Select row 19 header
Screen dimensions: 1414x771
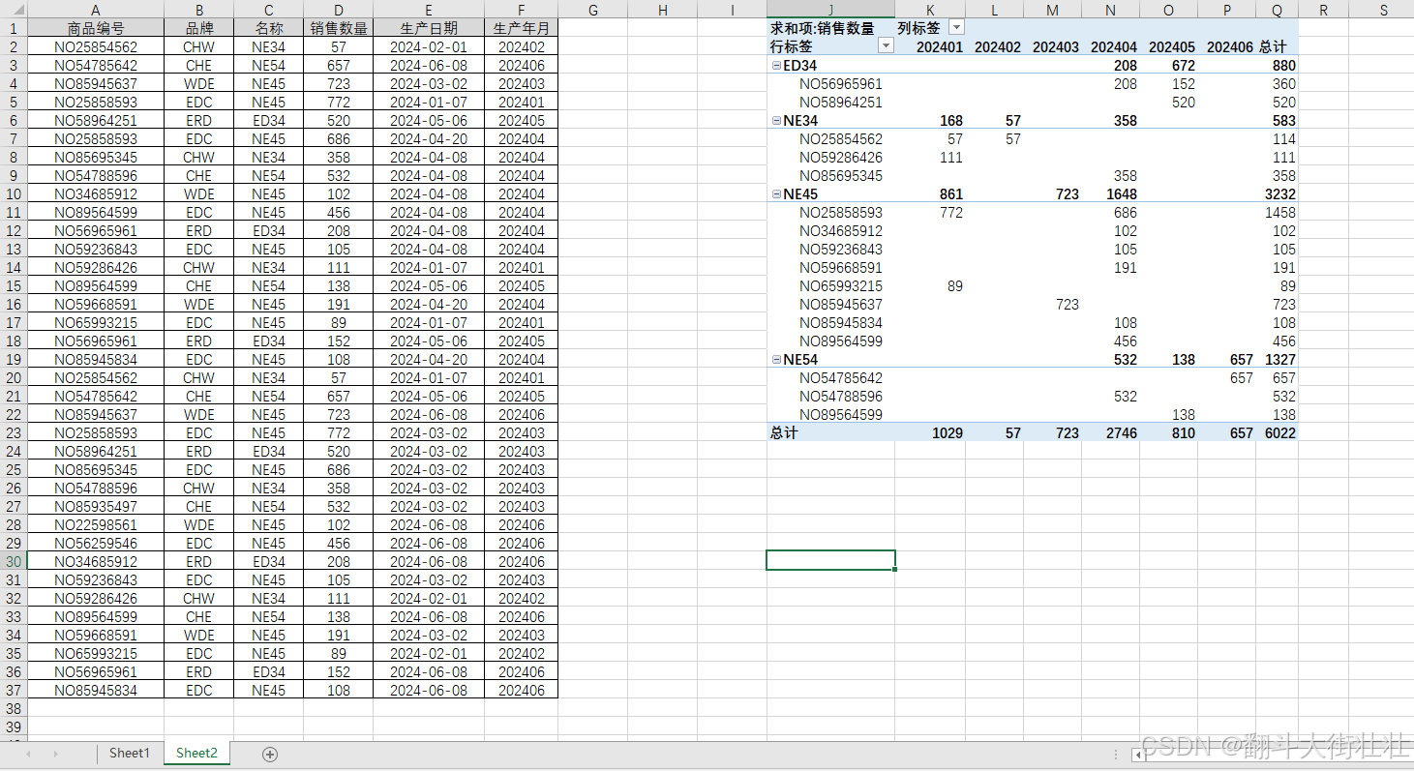pyautogui.click(x=14, y=359)
